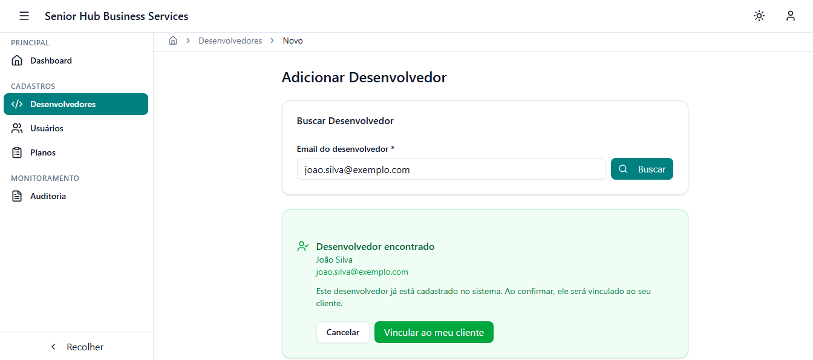Open the user profile icon

click(x=791, y=16)
